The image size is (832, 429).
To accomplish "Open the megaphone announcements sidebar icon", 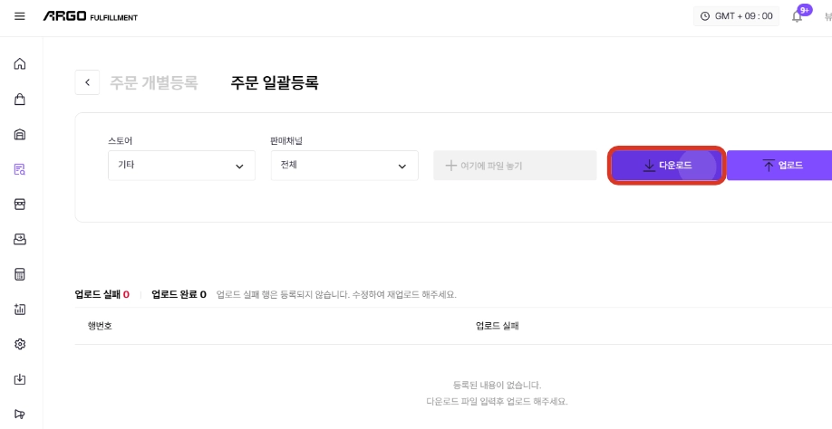I will coord(20,415).
